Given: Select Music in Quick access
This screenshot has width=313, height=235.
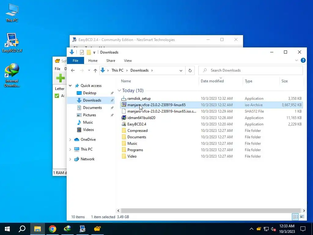Looking at the screenshot, I should point(88,122).
